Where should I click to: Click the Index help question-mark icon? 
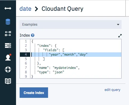pos(33,35)
